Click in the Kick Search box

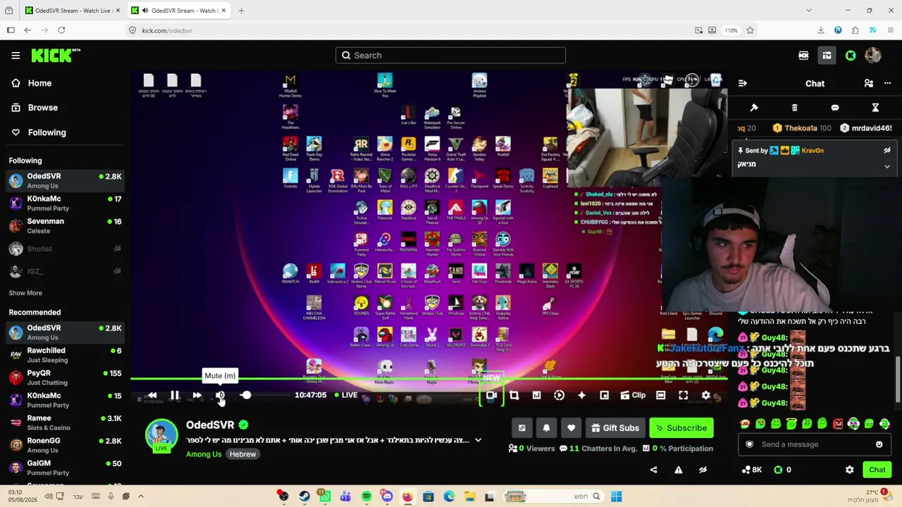450,55
